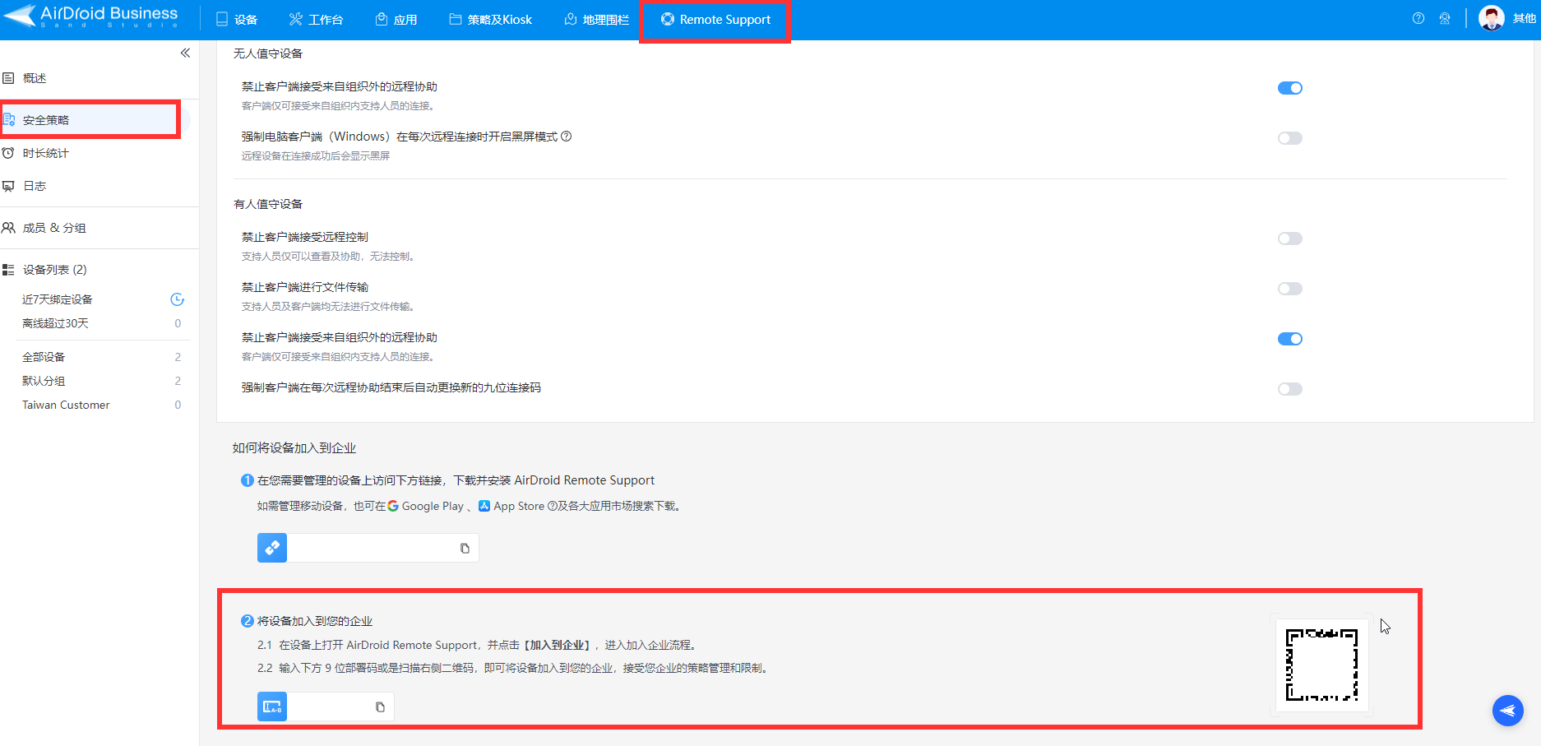This screenshot has height=746, width=1541.
Task: Open the 应用 tab
Action: tap(396, 19)
